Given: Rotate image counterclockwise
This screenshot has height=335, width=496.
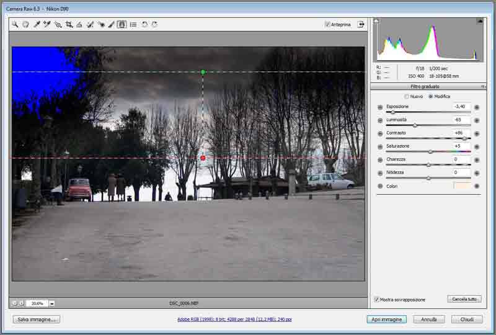Looking at the screenshot, I should click(144, 25).
